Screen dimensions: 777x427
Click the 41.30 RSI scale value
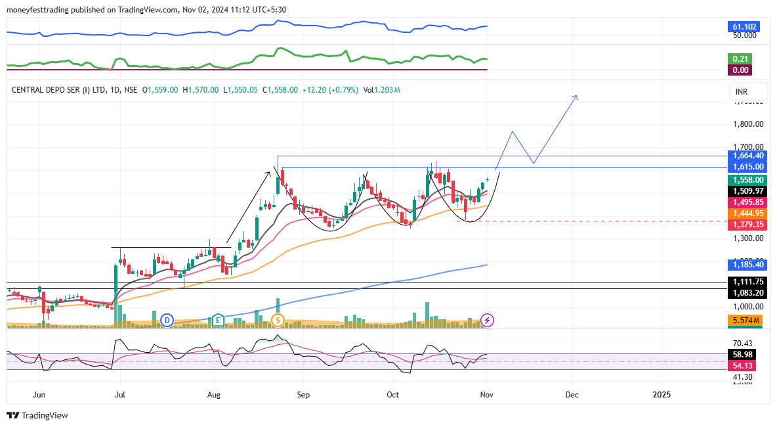point(742,377)
